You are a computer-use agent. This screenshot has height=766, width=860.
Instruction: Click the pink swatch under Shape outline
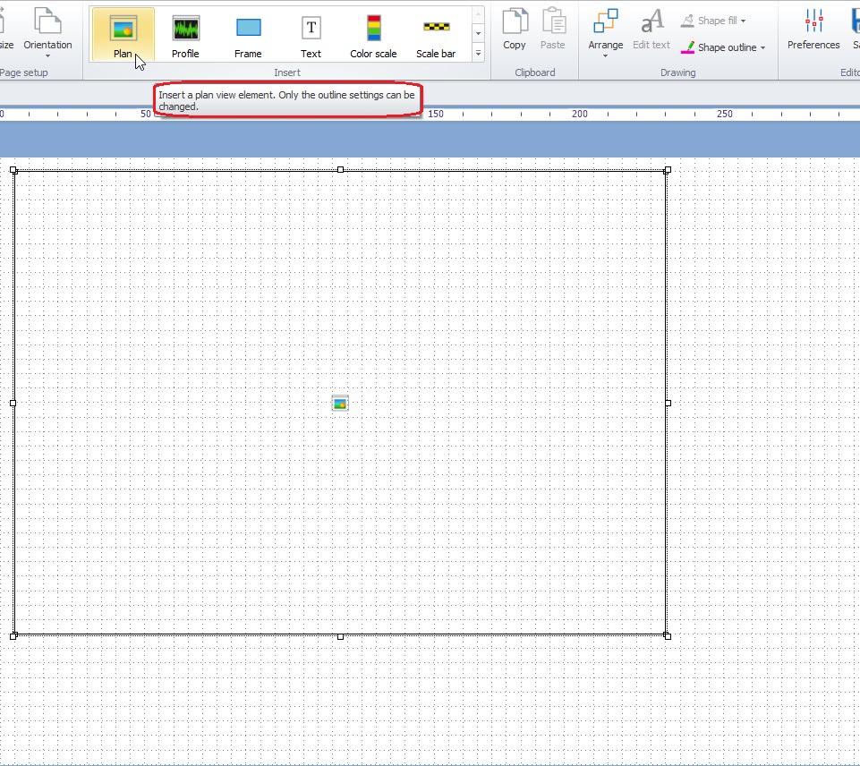[x=688, y=51]
